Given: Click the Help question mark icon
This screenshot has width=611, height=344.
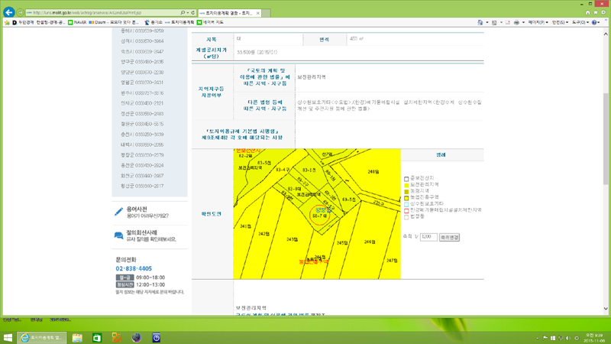Looking at the screenshot, I should coord(594,23).
